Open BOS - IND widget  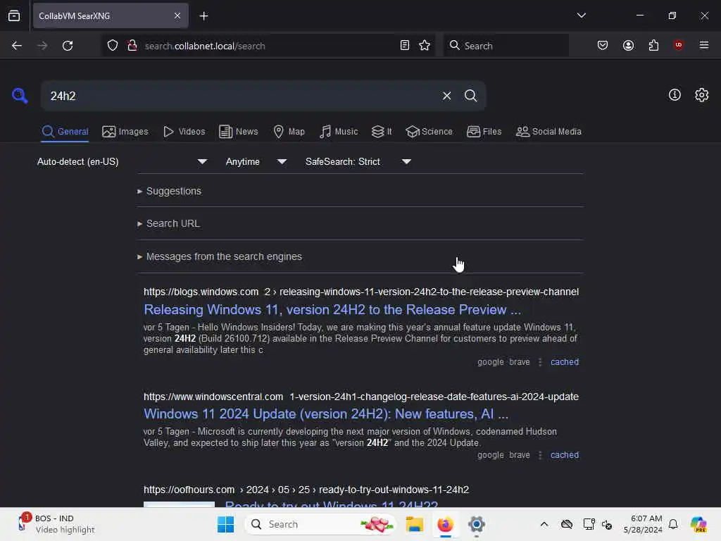tap(56, 524)
